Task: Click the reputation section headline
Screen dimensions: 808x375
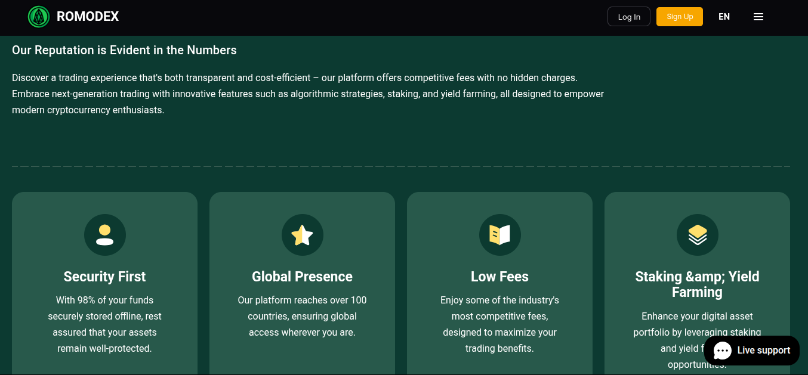Action: pyautogui.click(x=124, y=50)
